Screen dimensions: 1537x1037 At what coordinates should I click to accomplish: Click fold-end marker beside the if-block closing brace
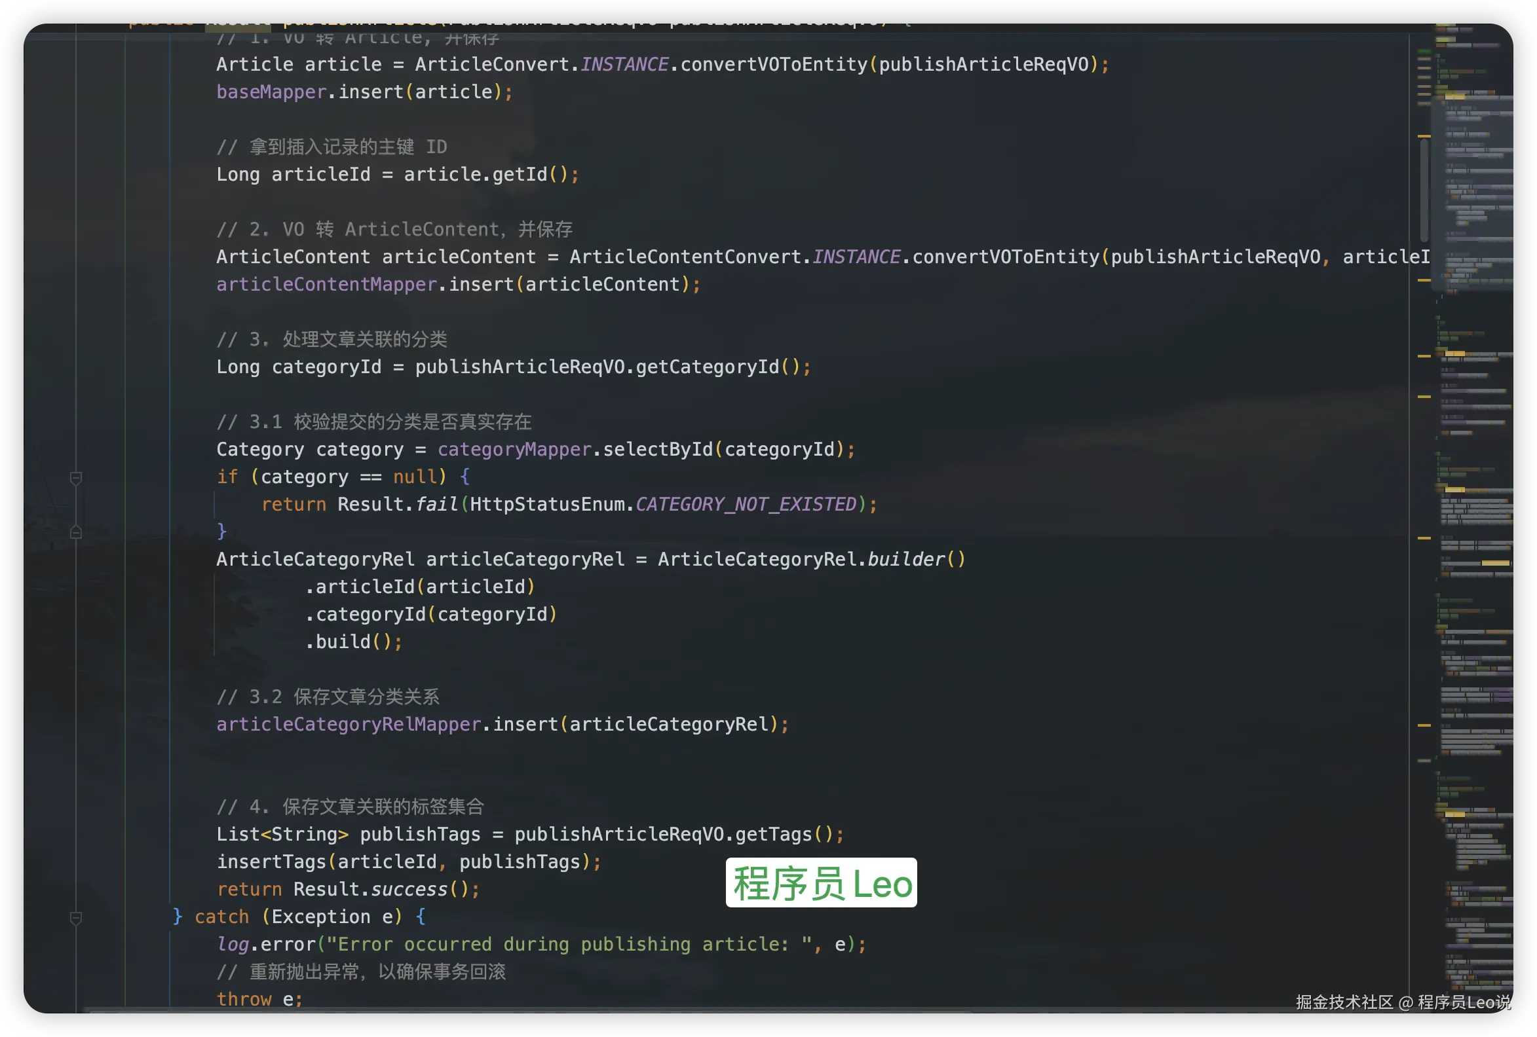coord(76,532)
